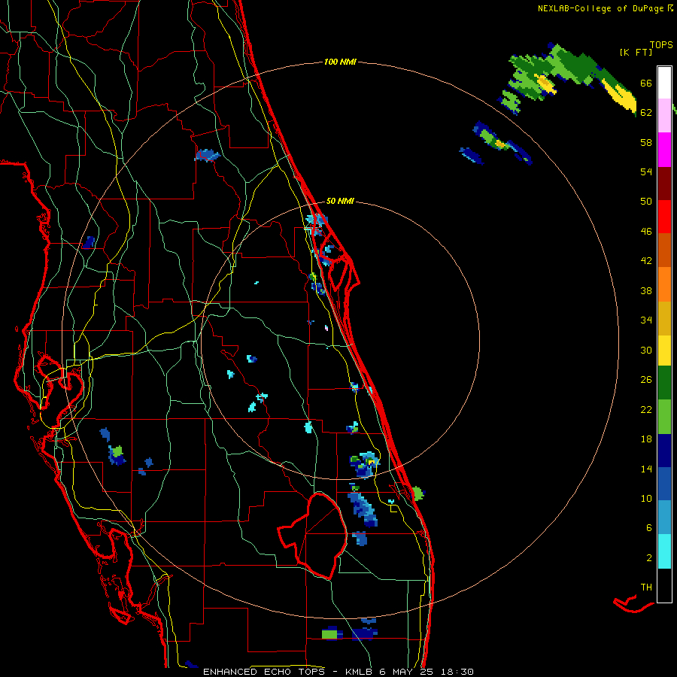Pick the light blue color bar swatch
Image resolution: width=677 pixels, height=677 pixels.
pyautogui.click(x=664, y=518)
